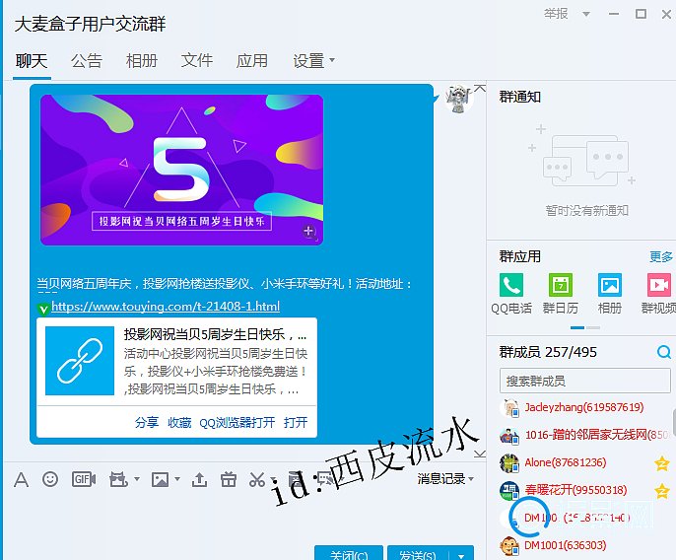Click the upload file icon

click(x=199, y=479)
